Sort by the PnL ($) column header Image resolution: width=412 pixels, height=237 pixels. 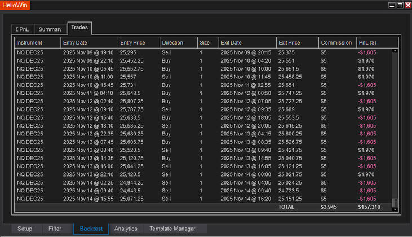tap(374, 43)
